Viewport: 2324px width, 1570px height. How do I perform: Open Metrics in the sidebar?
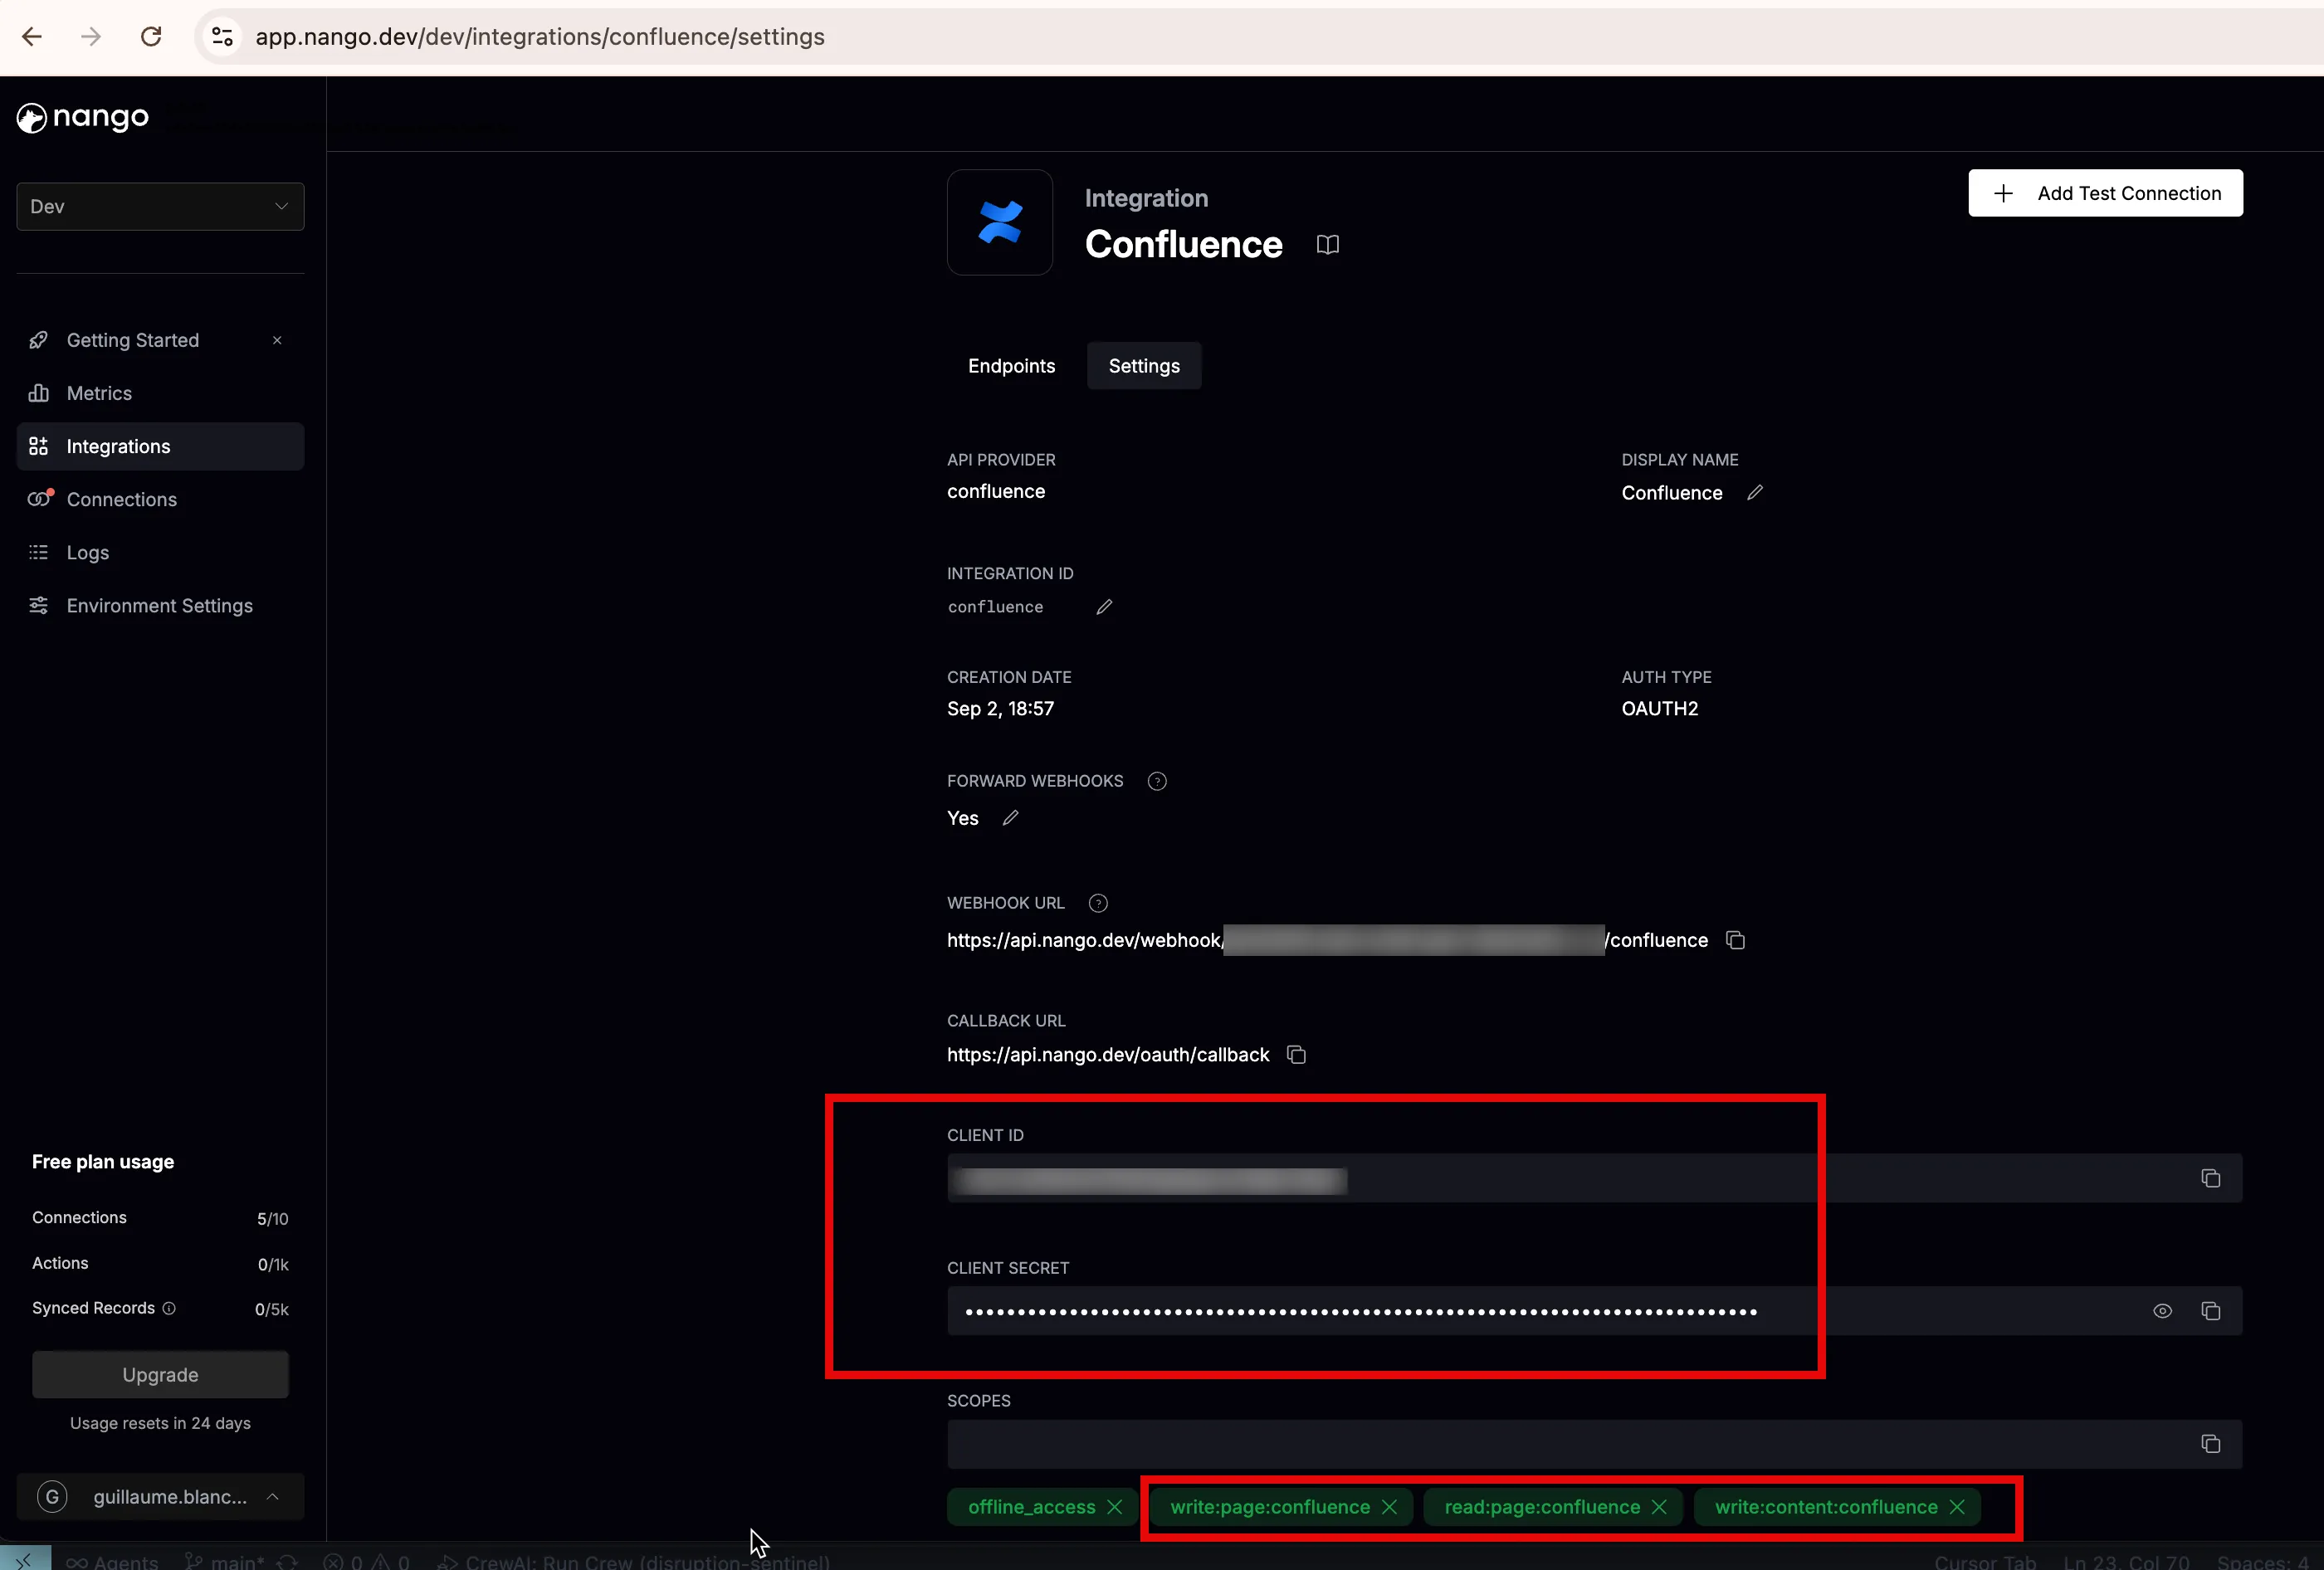(160, 393)
